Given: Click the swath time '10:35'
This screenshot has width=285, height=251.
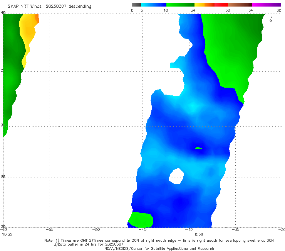Looking at the screenshot, I should click(x=7, y=234).
